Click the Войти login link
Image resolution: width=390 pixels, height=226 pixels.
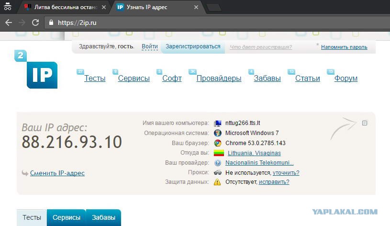pos(150,46)
